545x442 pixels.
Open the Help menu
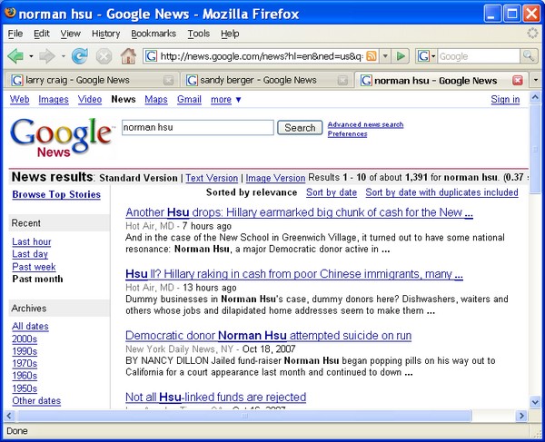230,34
